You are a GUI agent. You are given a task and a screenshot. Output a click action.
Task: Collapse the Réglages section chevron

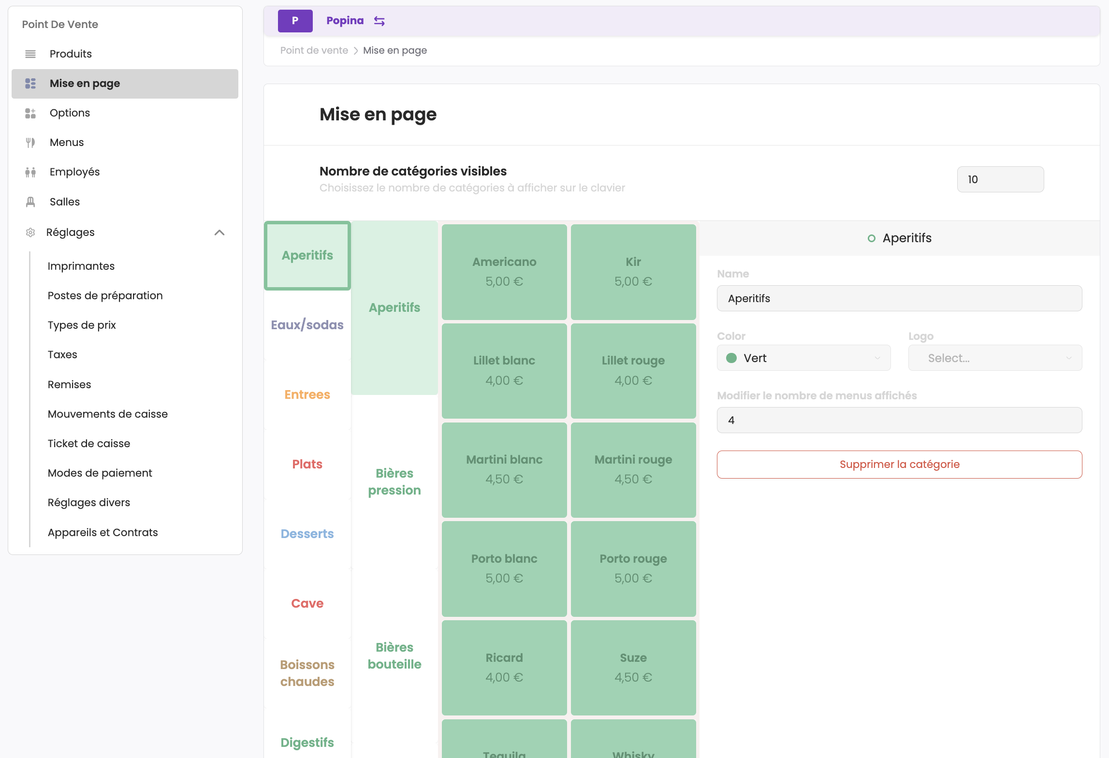pos(219,233)
